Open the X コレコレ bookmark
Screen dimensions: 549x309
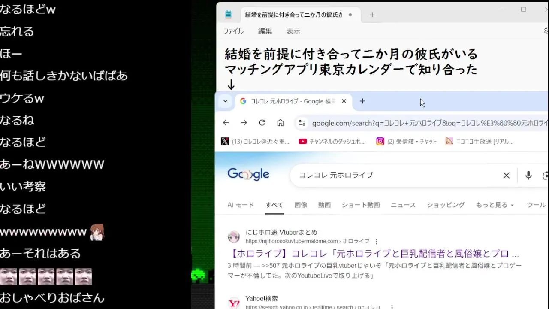pyautogui.click(x=255, y=141)
